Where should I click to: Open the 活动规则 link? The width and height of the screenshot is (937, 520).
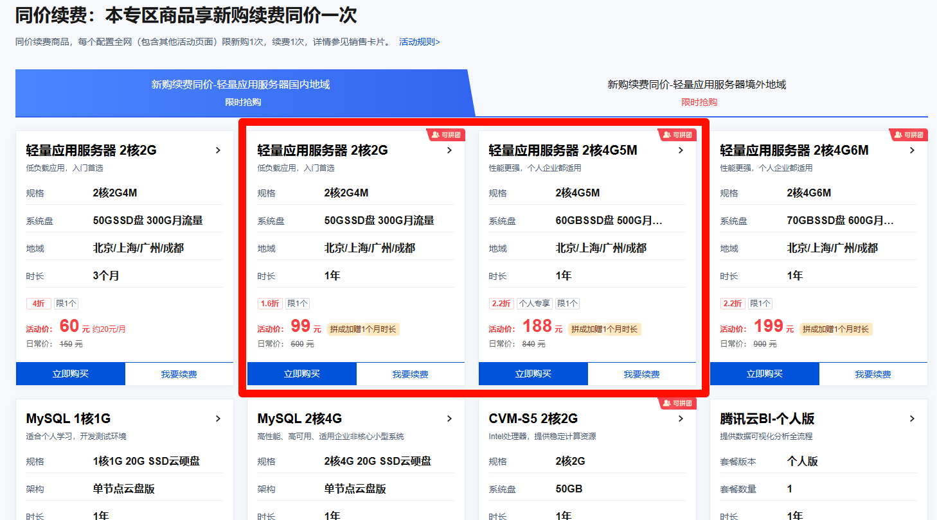419,42
